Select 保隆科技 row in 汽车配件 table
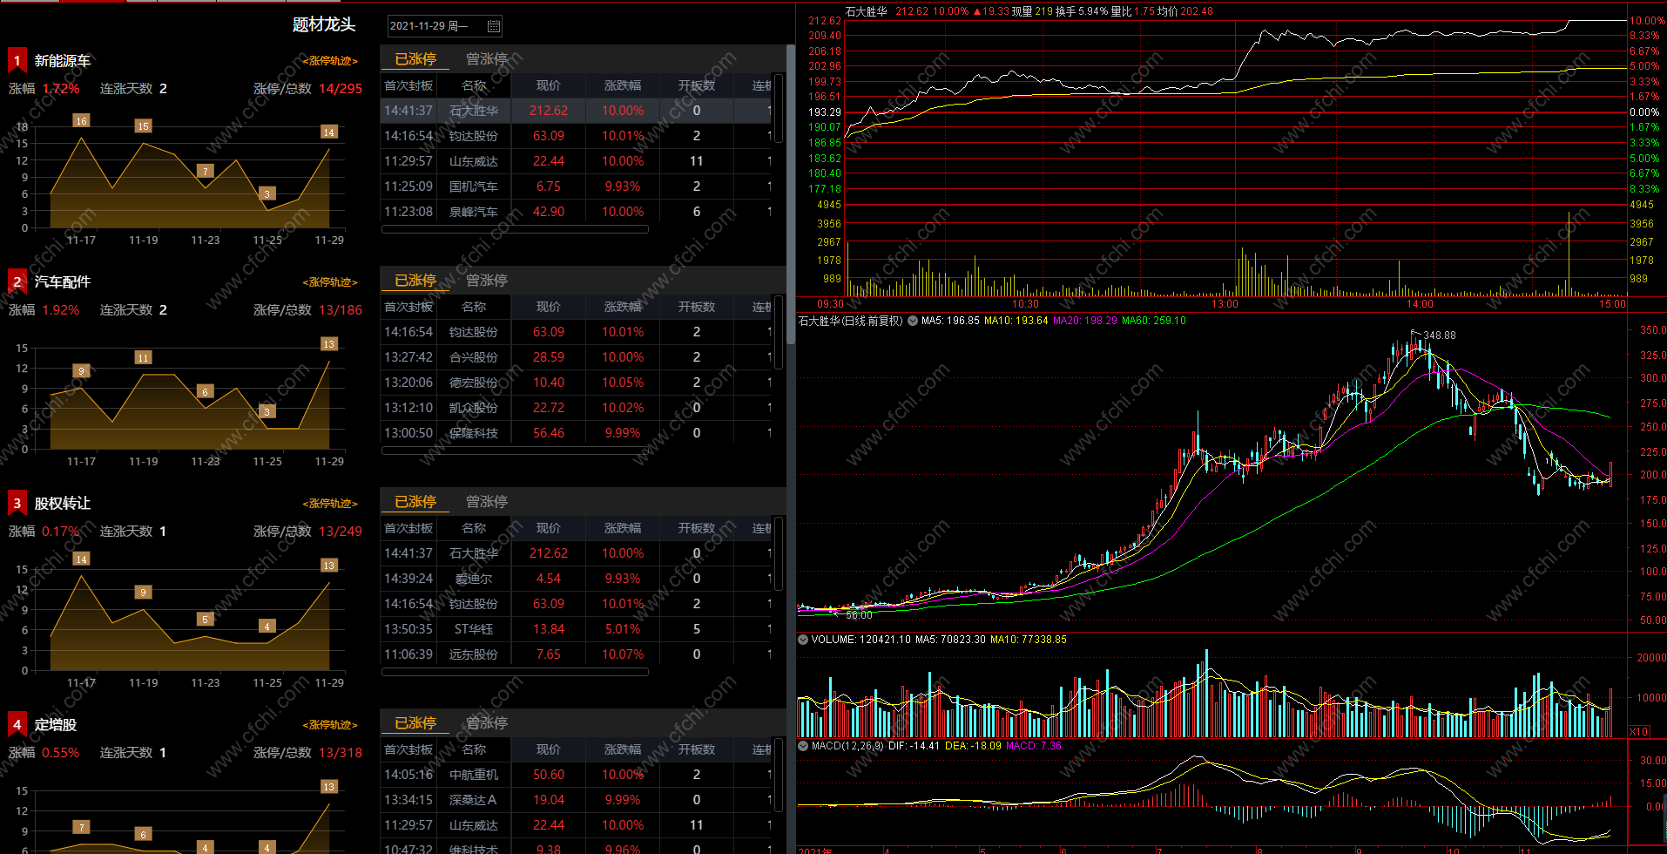 (577, 433)
